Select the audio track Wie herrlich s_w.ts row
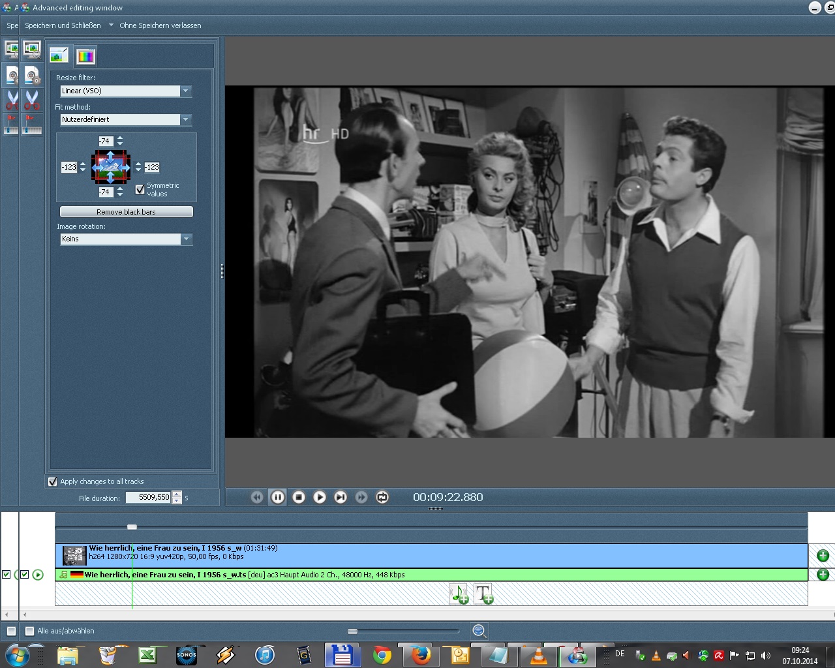The width and height of the screenshot is (835, 668). pos(431,575)
